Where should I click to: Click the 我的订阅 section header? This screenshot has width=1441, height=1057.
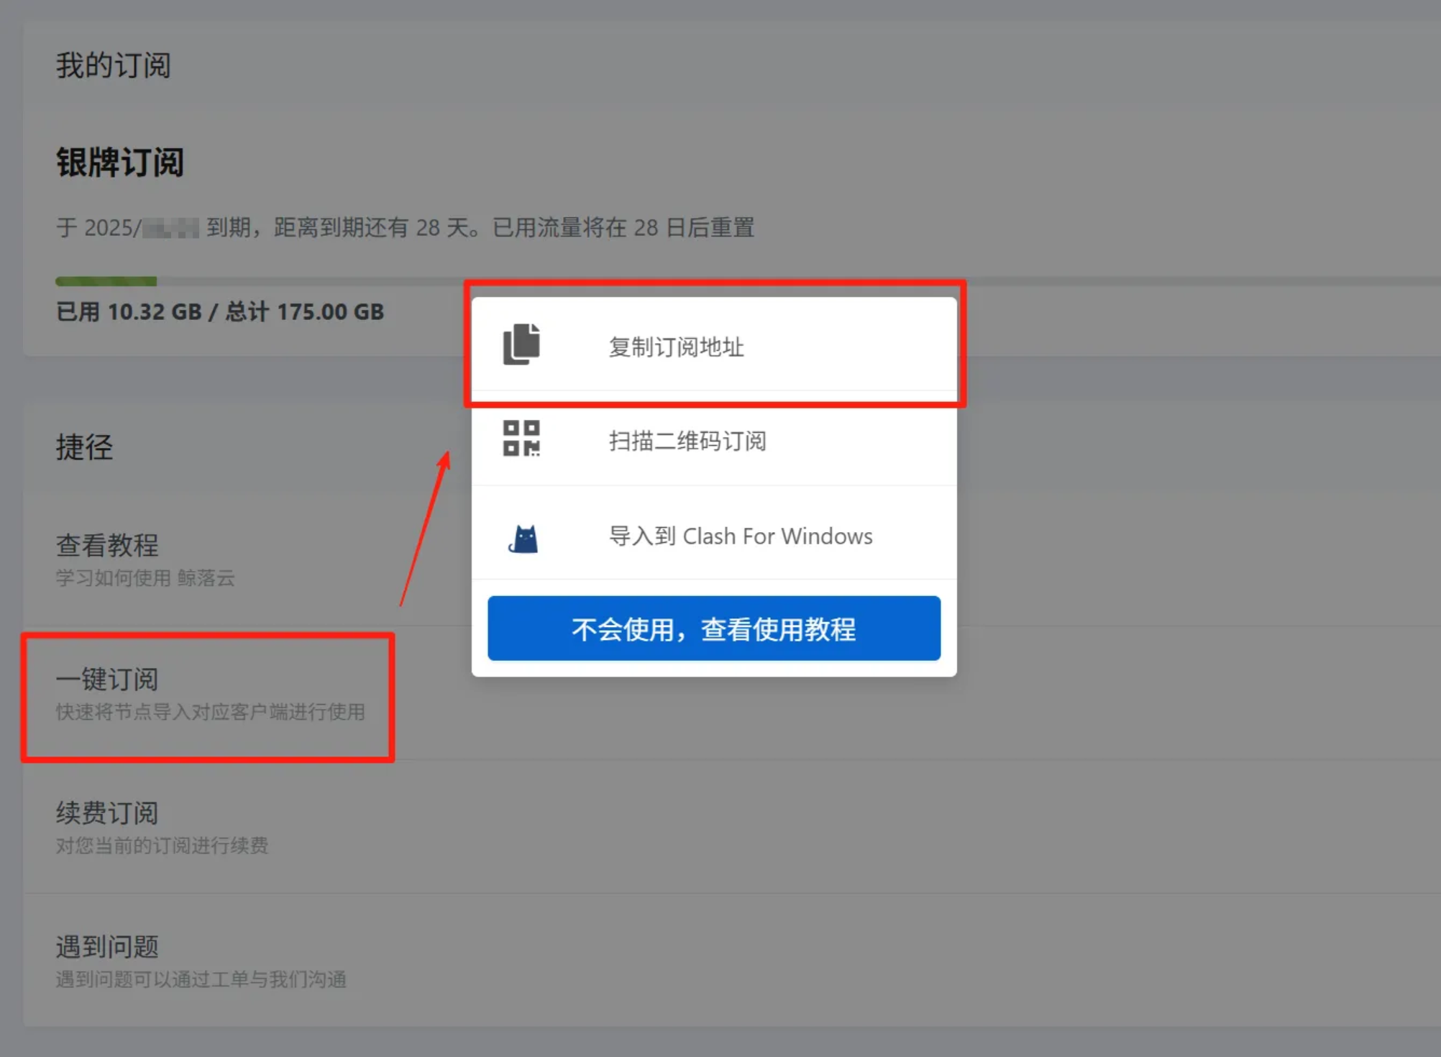(x=114, y=65)
